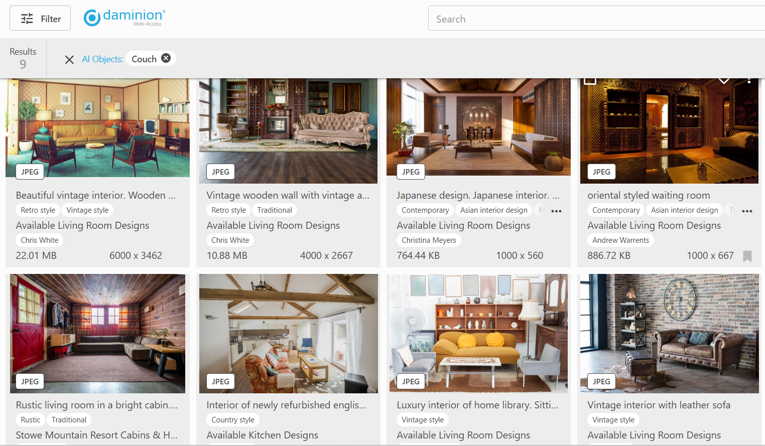Click the JPEG badge on the Japanese design image

point(411,172)
